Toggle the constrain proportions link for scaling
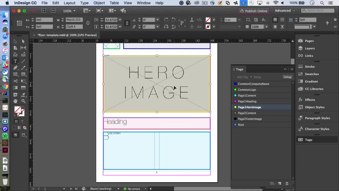The height and width of the screenshot is (191, 339). (x=127, y=23)
